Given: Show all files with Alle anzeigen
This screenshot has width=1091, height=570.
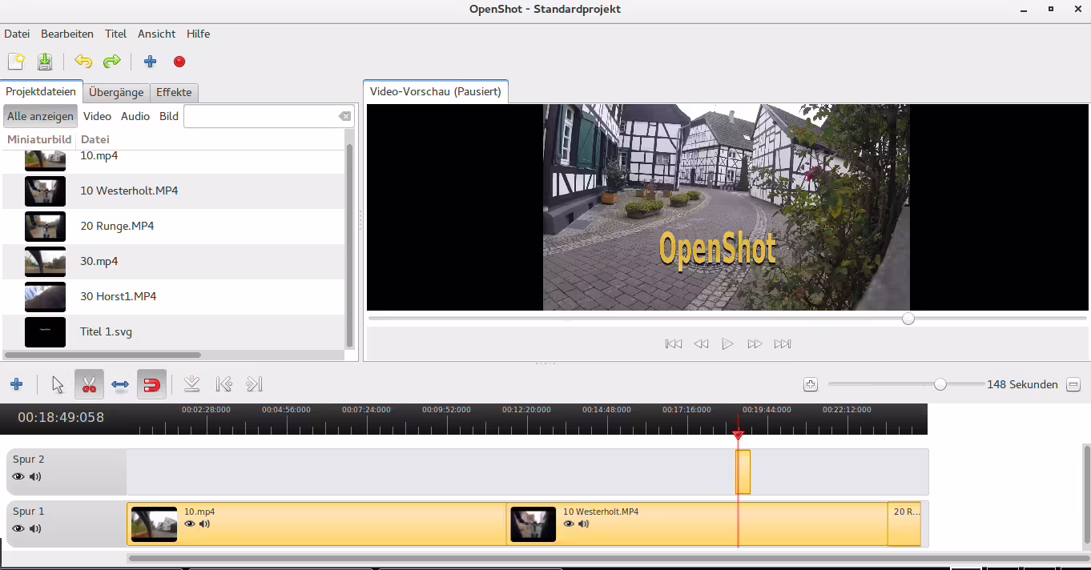Looking at the screenshot, I should pyautogui.click(x=40, y=116).
